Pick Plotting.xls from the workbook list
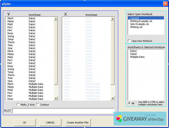 [x=136, y=27]
